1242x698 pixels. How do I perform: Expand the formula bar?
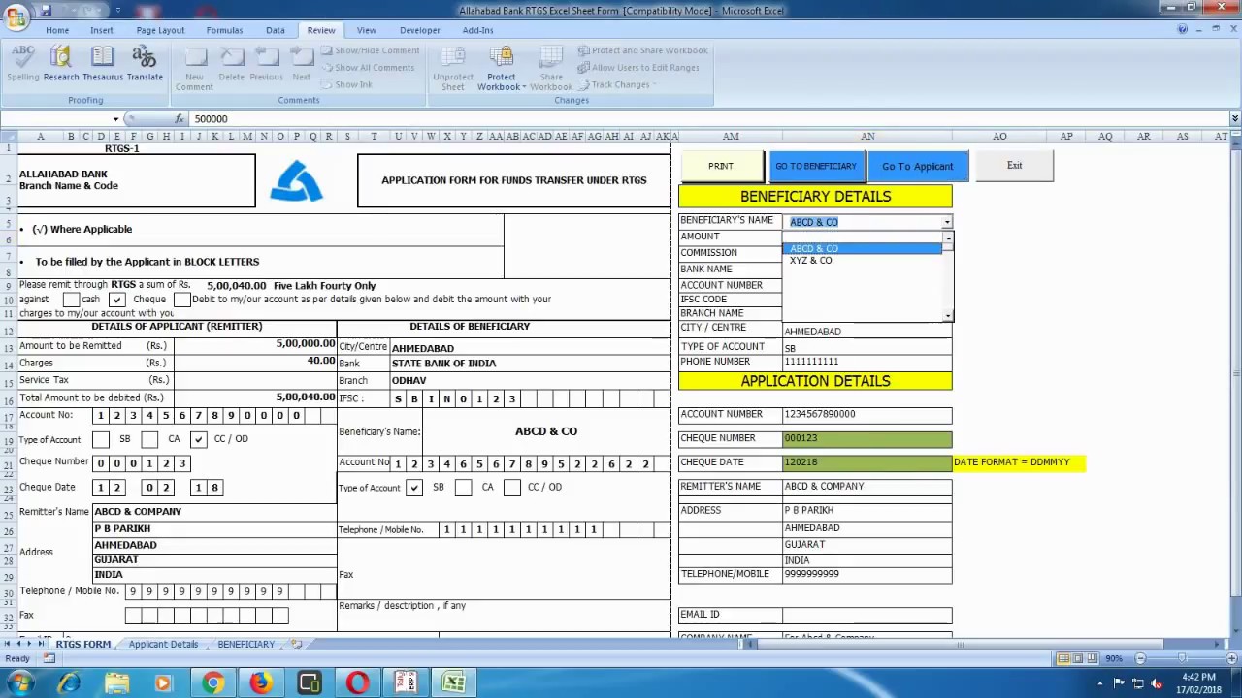pos(1234,118)
